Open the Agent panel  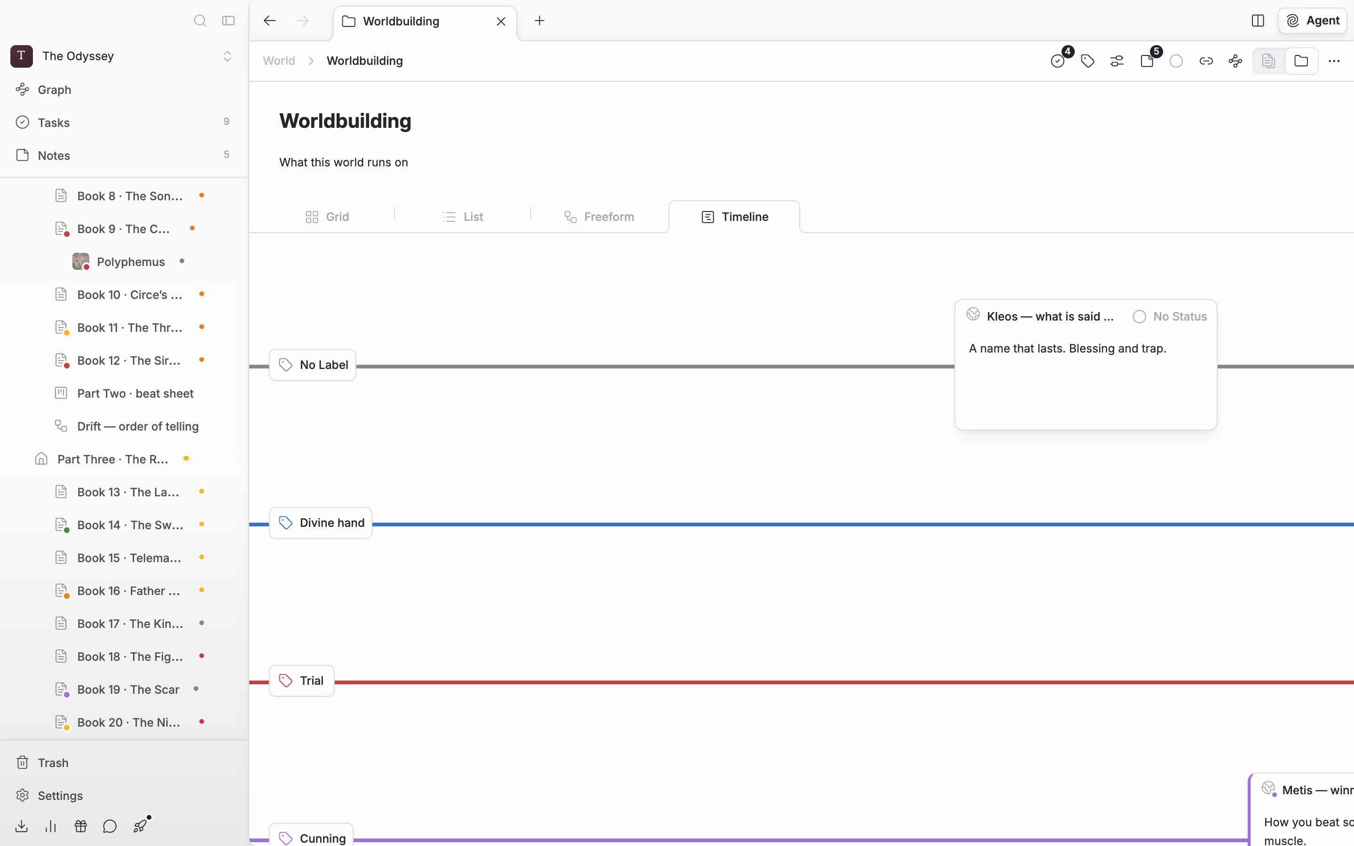pyautogui.click(x=1313, y=21)
